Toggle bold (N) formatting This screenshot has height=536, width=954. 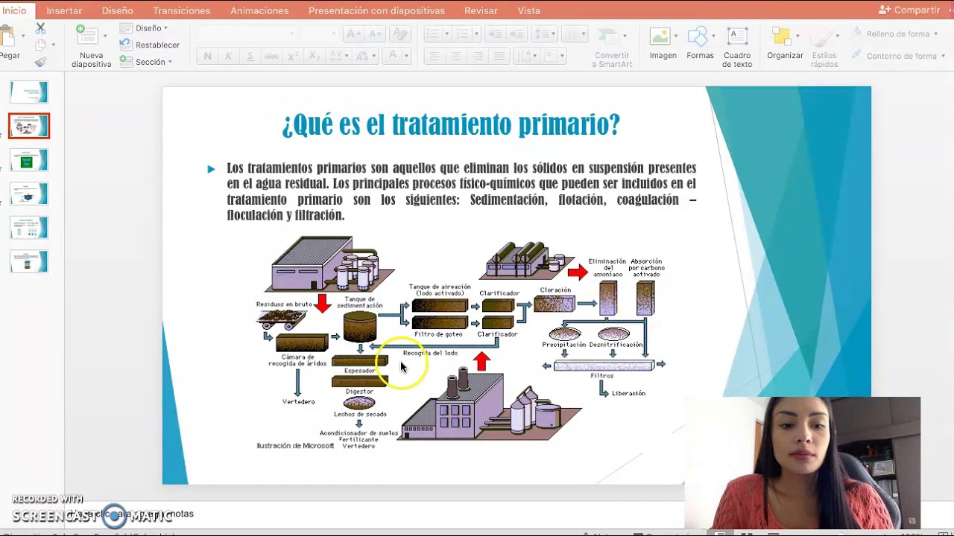207,56
